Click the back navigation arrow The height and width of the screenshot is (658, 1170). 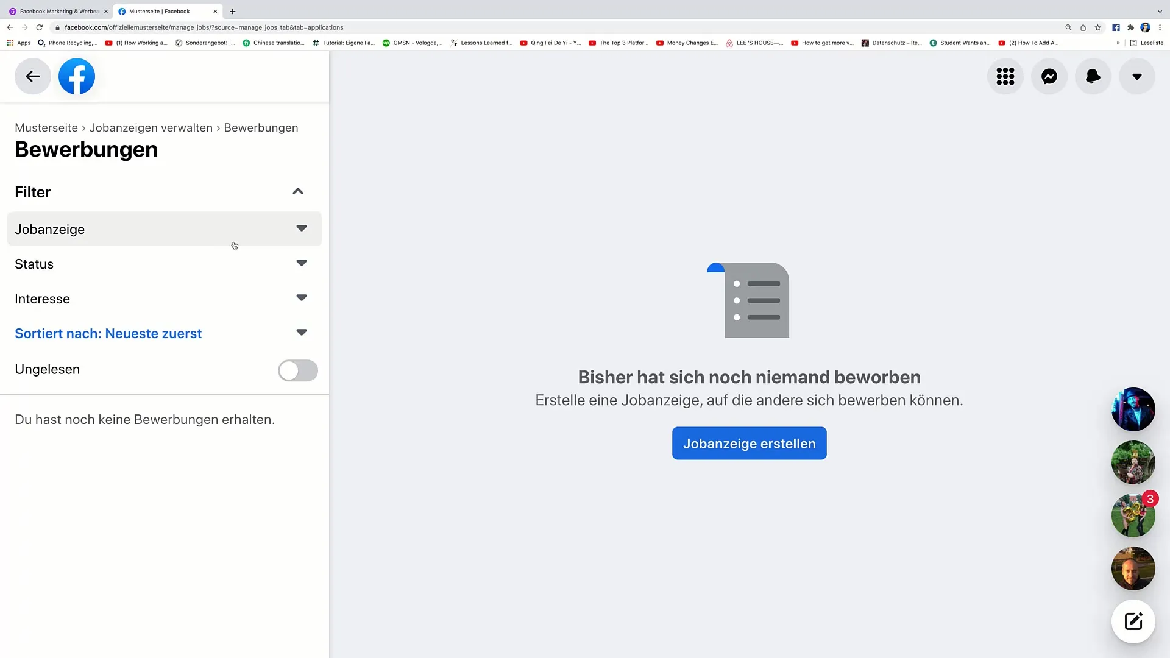click(33, 76)
